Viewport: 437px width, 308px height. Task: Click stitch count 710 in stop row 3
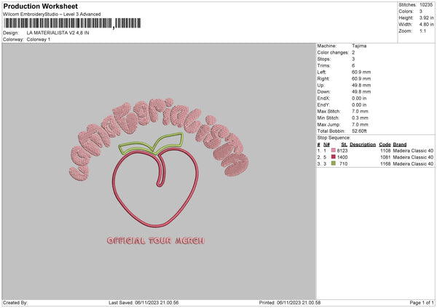point(343,163)
